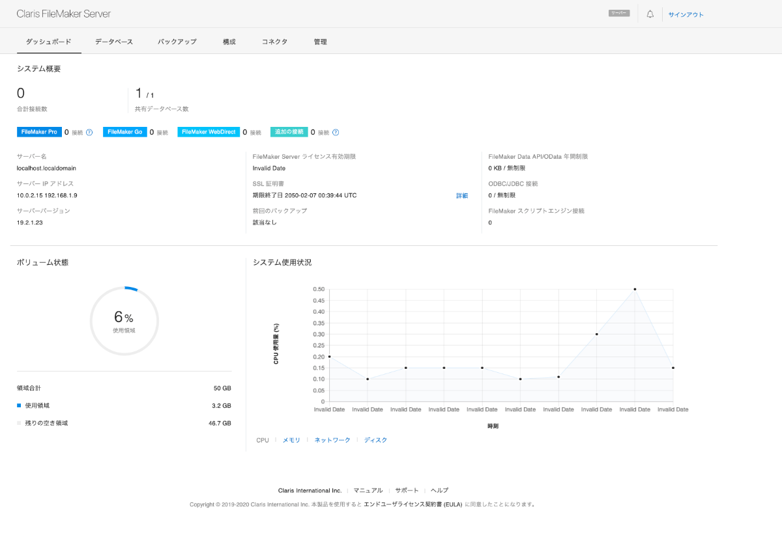
Task: Open the エンドユーザライセンス契約書 (EULA) link
Action: (x=413, y=504)
